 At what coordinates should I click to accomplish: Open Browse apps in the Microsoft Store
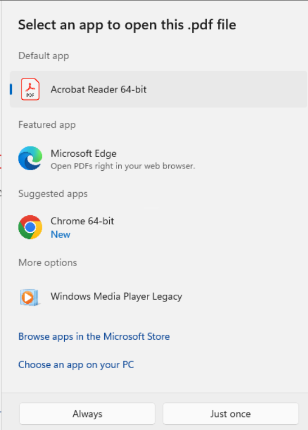click(x=94, y=336)
